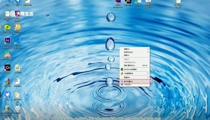Choose 刷新(E) from the context menu
This screenshot has height=120, width=210.
[135, 55]
